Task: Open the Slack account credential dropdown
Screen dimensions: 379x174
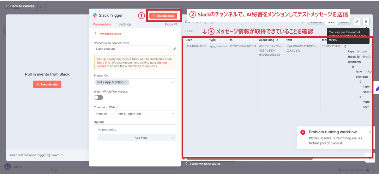Action: click(133, 49)
